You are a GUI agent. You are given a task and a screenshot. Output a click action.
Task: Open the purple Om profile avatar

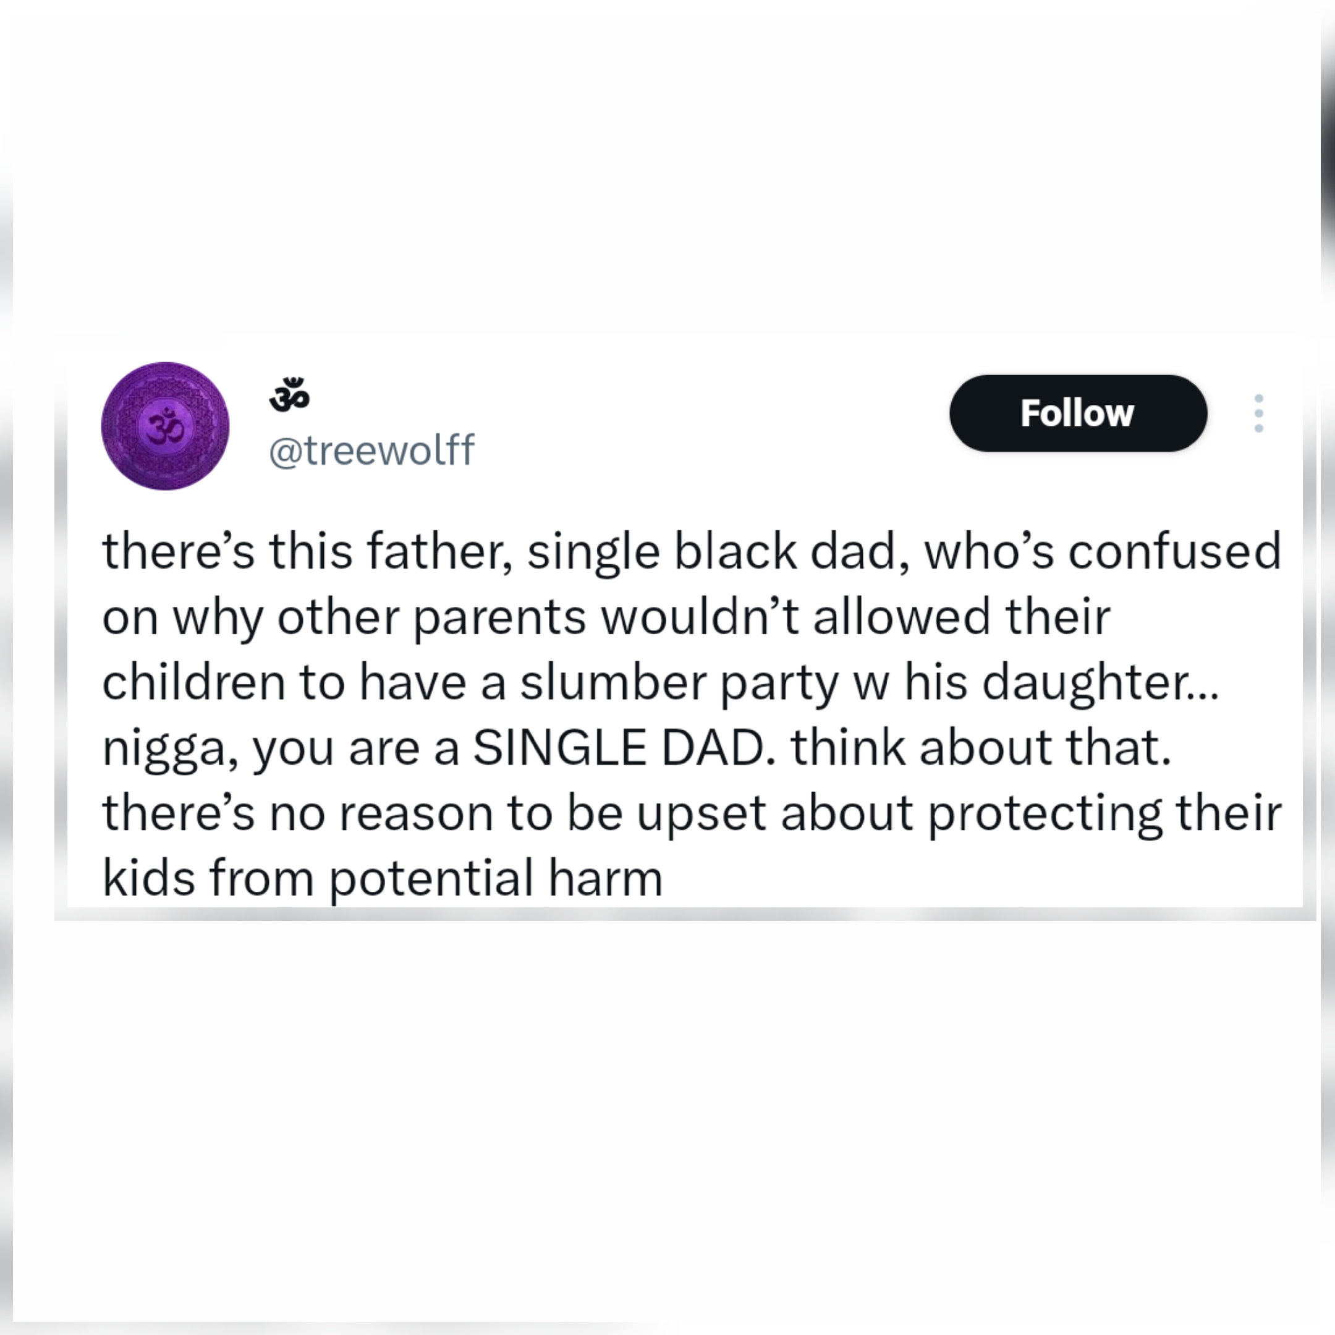(165, 426)
